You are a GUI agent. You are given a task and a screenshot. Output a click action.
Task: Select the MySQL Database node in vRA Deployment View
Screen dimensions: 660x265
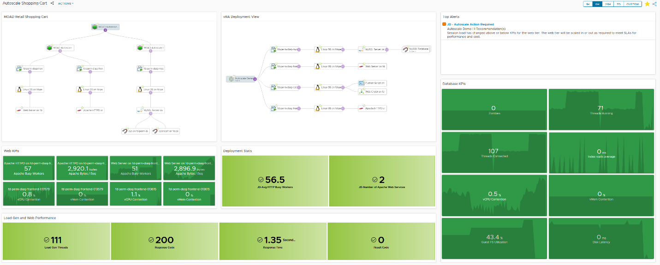[416, 49]
